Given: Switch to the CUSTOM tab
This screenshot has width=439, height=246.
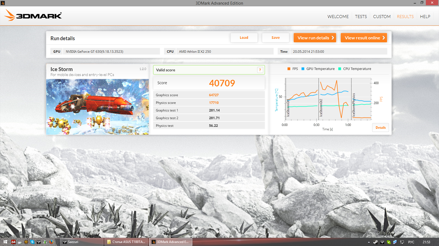Looking at the screenshot, I should click(x=382, y=17).
